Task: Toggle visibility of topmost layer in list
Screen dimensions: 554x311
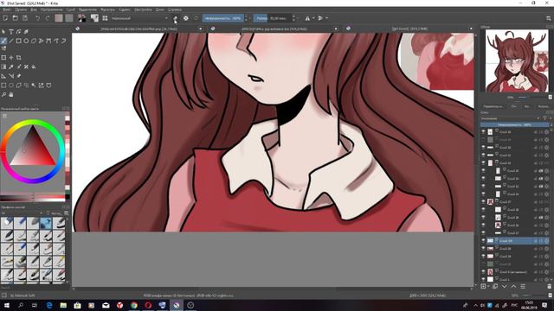Action: coord(483,132)
